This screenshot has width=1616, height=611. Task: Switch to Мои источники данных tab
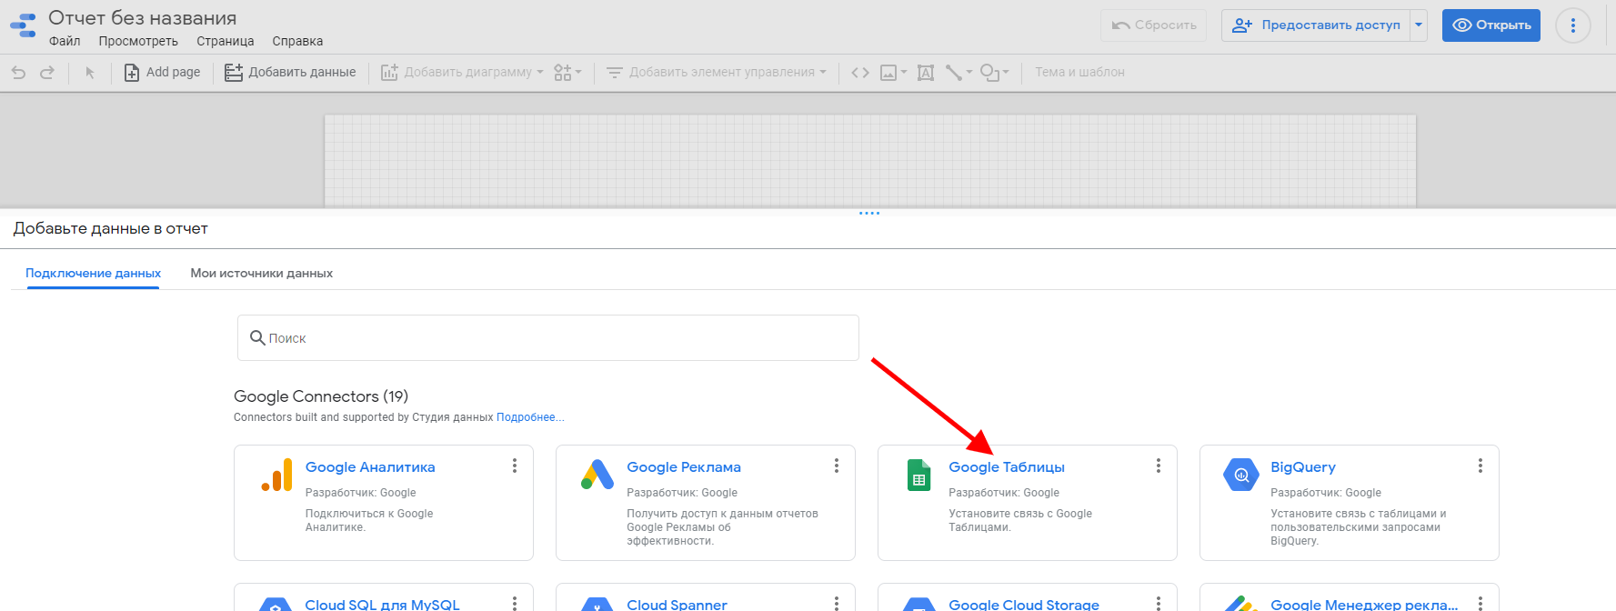pyautogui.click(x=261, y=273)
